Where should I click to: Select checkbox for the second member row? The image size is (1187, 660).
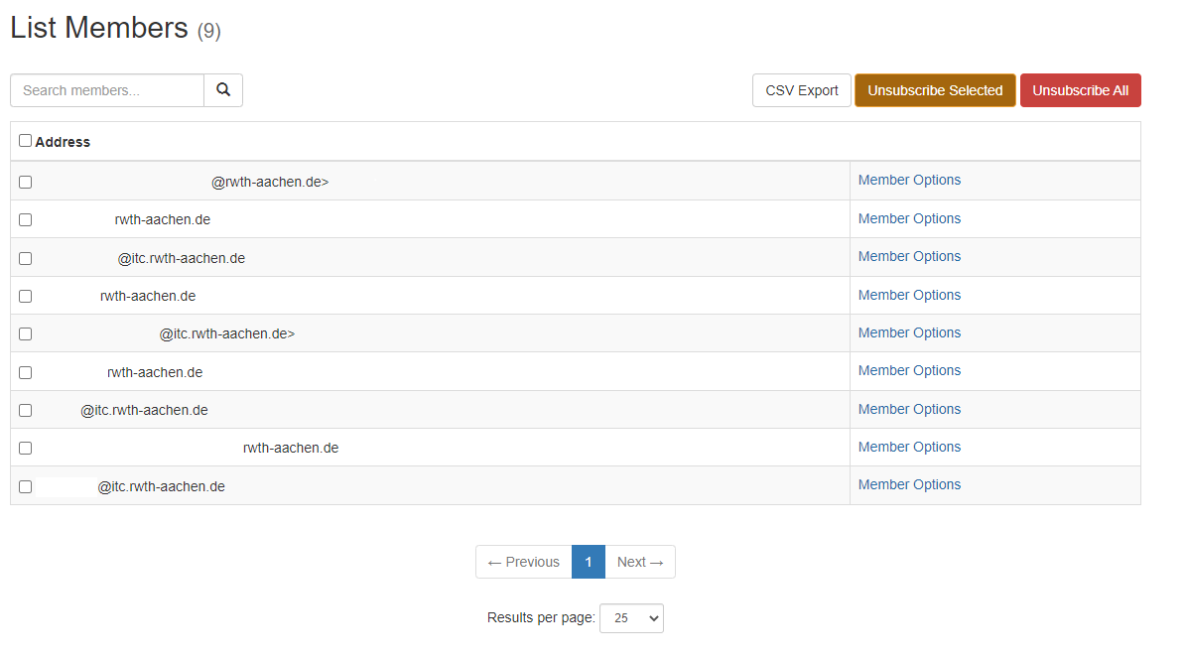click(x=26, y=219)
